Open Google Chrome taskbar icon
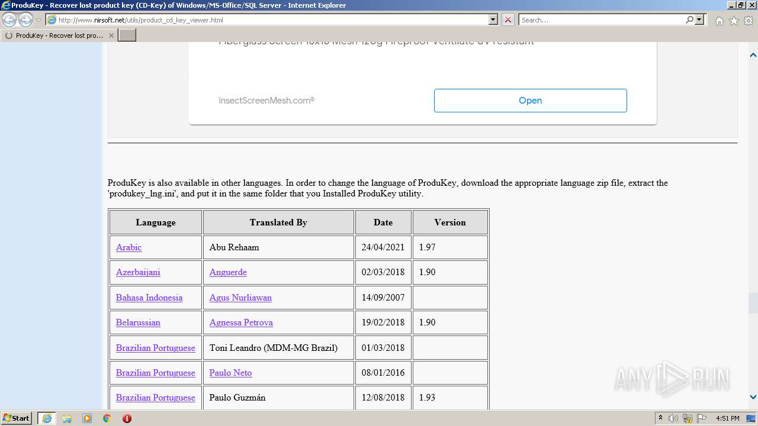The height and width of the screenshot is (426, 758). [107, 418]
